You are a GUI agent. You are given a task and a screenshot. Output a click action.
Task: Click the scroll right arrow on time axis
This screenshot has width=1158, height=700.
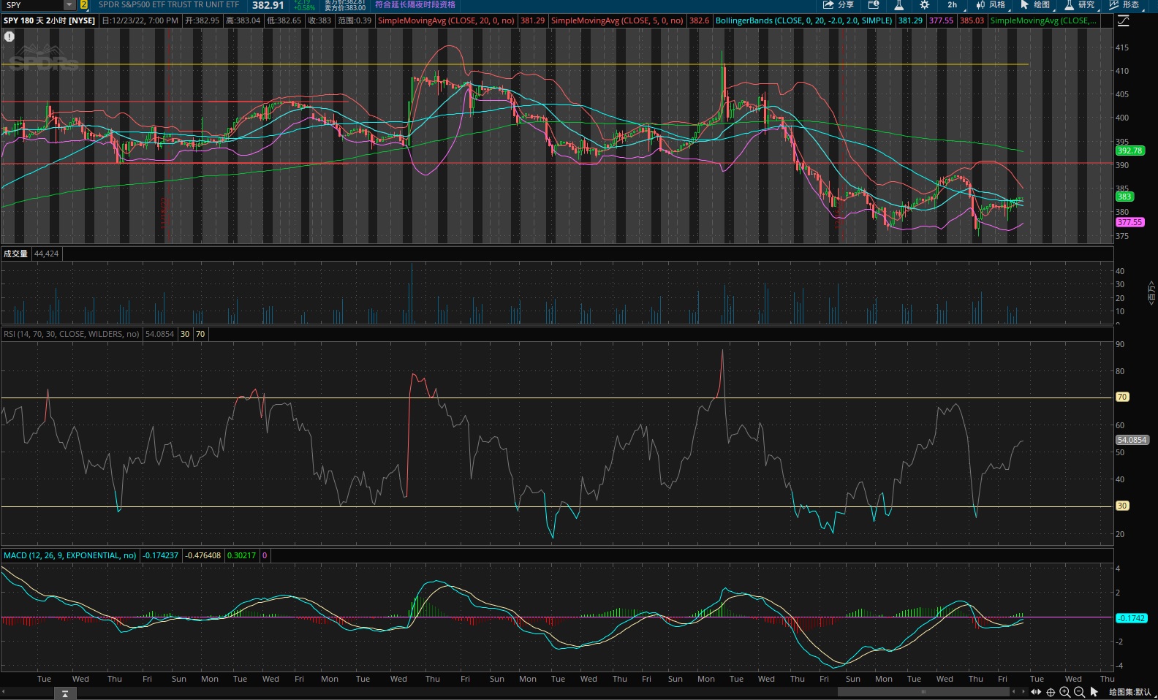pos(1023,691)
